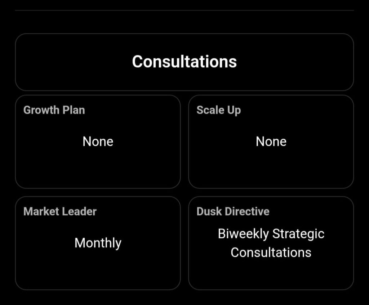Open the Market Leader card label
This screenshot has width=369, height=305.
(x=60, y=211)
